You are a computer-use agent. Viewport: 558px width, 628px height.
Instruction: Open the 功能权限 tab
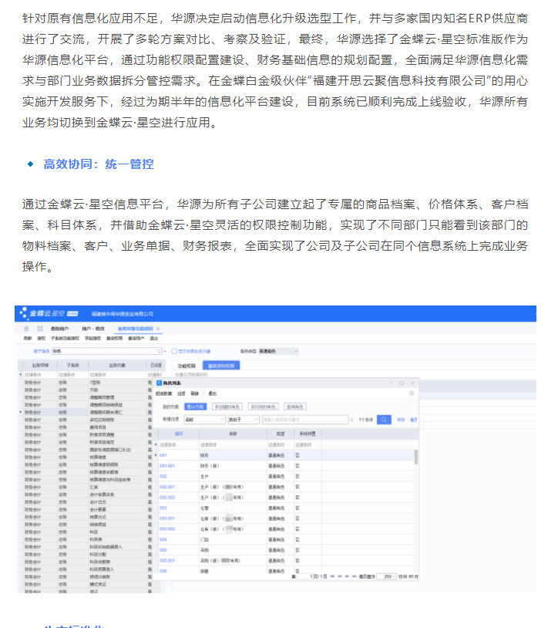[187, 366]
